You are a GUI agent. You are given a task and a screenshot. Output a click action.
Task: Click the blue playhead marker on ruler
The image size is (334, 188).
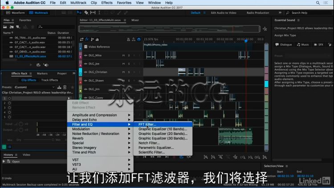click(x=246, y=41)
